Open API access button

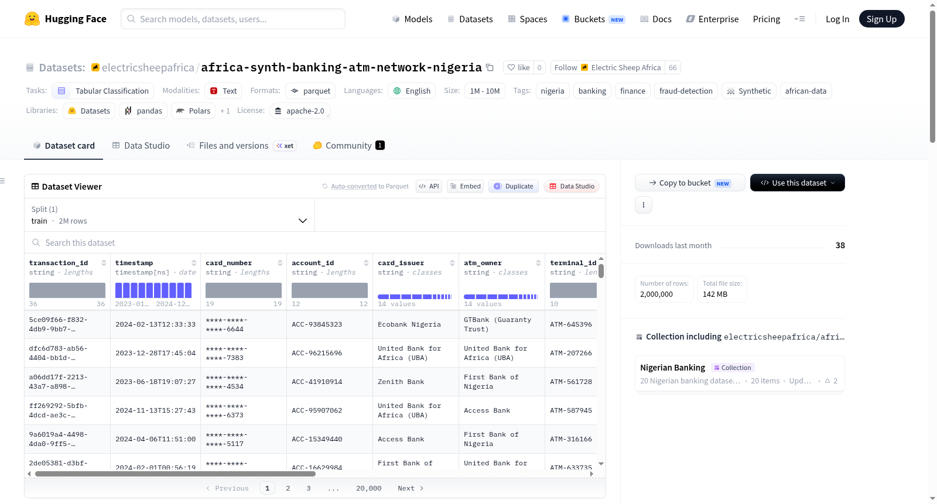tap(429, 186)
